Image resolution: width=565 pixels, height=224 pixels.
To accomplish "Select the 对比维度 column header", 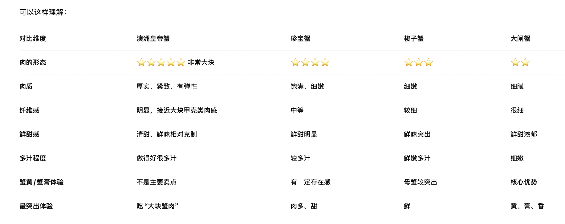I will [33, 39].
